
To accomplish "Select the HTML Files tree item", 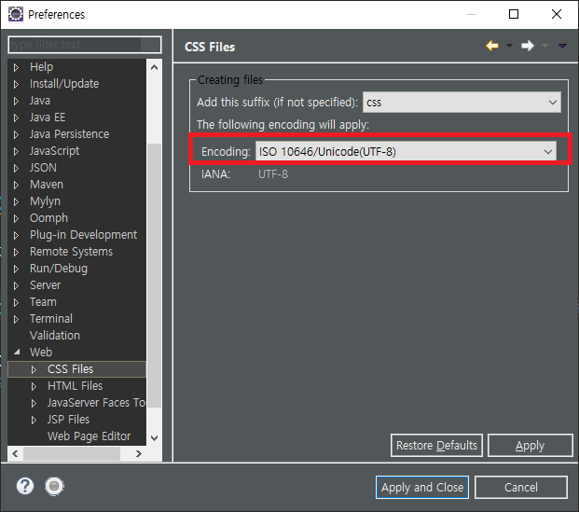I will tap(75, 386).
